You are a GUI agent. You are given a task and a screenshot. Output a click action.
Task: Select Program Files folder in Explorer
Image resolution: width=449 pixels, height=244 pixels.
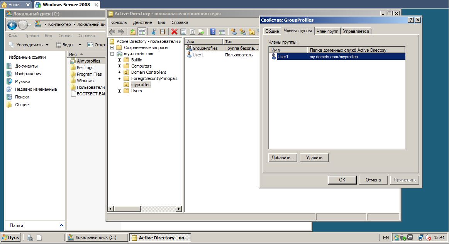pos(89,74)
